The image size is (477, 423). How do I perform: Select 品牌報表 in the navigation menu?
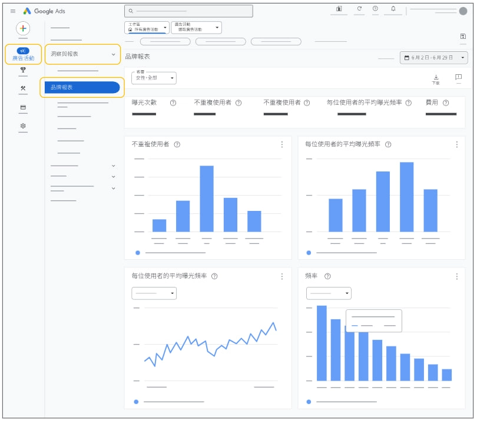pos(77,87)
